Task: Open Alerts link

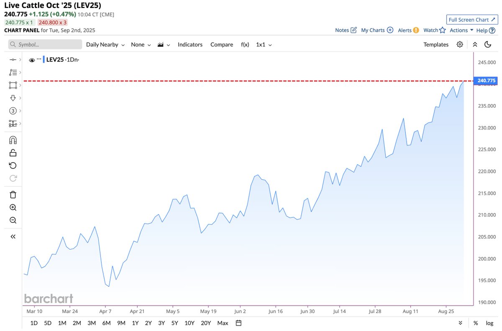Action: click(408, 30)
